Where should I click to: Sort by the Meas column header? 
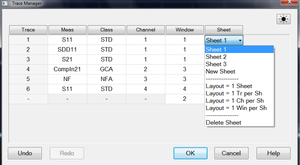pos(67,30)
